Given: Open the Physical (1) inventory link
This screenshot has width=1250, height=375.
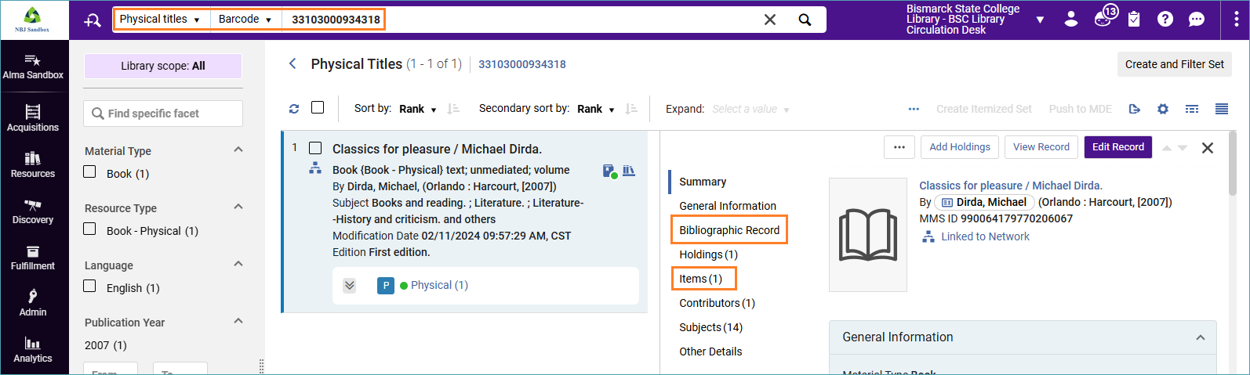Looking at the screenshot, I should pos(439,285).
